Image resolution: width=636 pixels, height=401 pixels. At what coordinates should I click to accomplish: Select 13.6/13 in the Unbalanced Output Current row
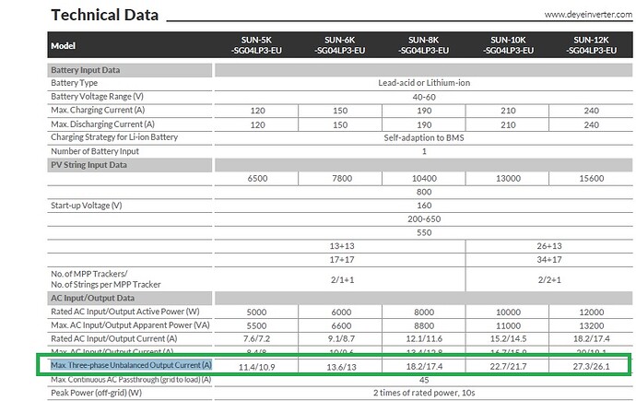click(342, 367)
